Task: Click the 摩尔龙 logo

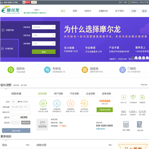Action: pos(11,10)
